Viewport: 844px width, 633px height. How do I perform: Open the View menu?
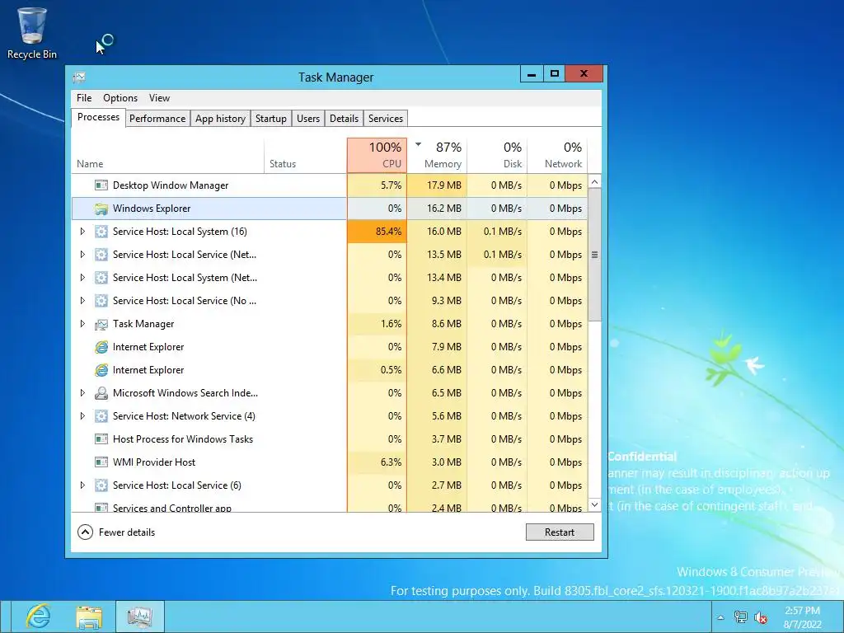159,98
